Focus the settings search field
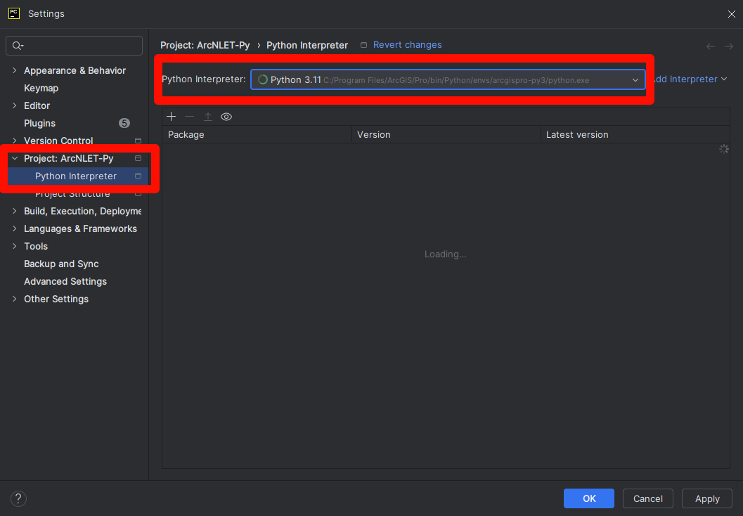The height and width of the screenshot is (516, 743). click(x=75, y=46)
